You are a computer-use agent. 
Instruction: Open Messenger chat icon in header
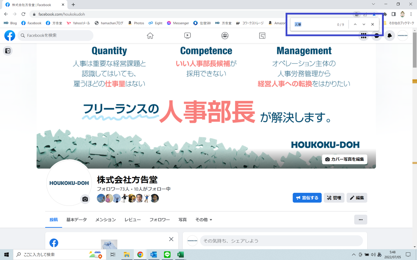(x=377, y=36)
